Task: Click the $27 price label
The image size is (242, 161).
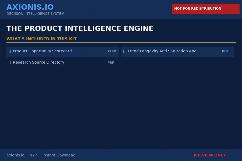Action: tap(33, 155)
